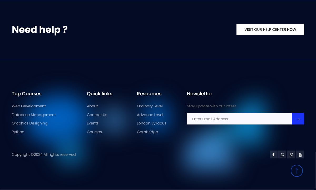Image resolution: width=316 pixels, height=190 pixels.
Task: Open the Facebook social icon
Action: pyautogui.click(x=273, y=154)
